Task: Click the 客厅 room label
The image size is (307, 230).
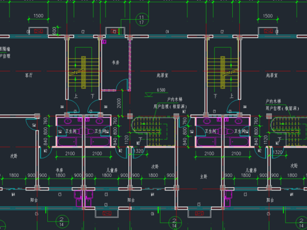Action: coord(29,75)
